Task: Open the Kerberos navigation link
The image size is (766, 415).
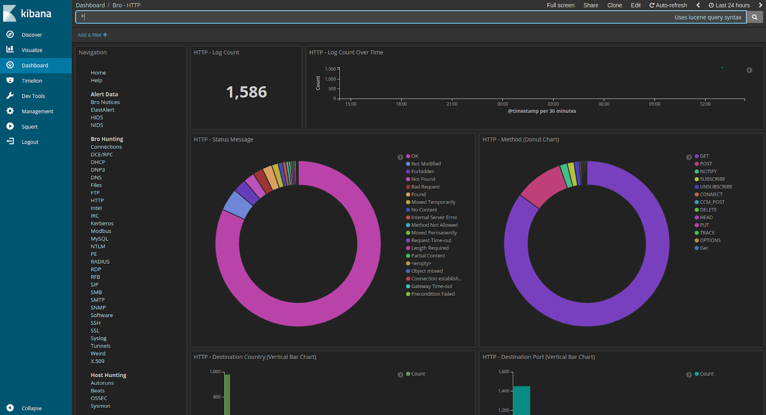Action: pyautogui.click(x=102, y=224)
